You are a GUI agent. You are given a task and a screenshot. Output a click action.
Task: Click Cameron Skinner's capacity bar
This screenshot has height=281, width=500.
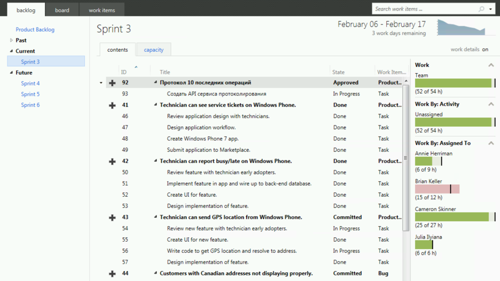point(455,217)
